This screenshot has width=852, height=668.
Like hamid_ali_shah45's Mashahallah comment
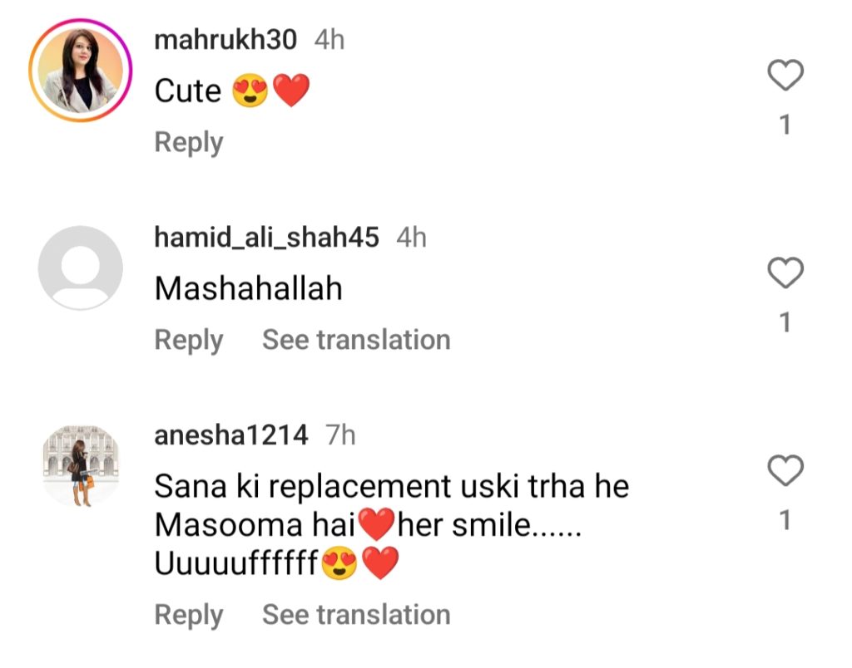[x=785, y=273]
